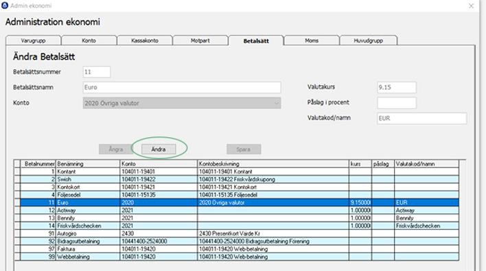
Task: Click the Benämning column header
Action: (88, 164)
